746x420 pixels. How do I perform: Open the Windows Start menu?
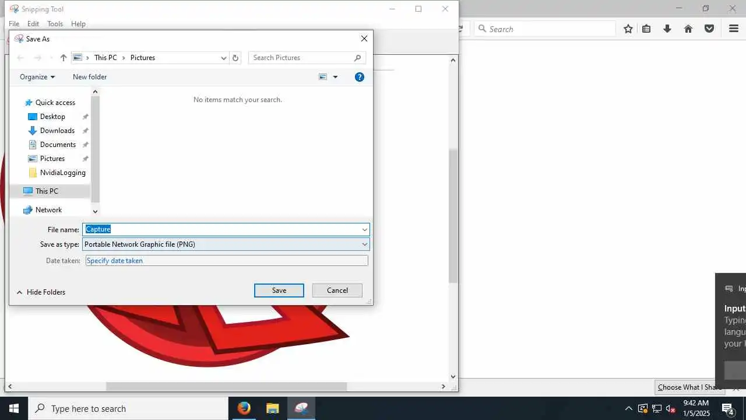tap(14, 408)
